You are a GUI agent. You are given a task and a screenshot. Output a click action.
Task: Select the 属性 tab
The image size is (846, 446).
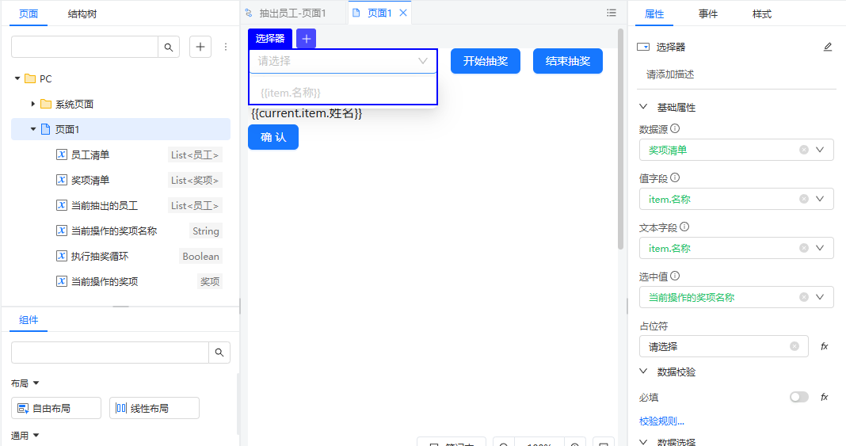tap(654, 14)
